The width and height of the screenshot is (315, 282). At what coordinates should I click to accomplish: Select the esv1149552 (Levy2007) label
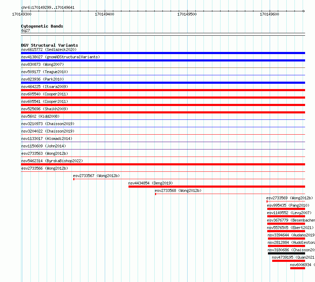click(289, 213)
